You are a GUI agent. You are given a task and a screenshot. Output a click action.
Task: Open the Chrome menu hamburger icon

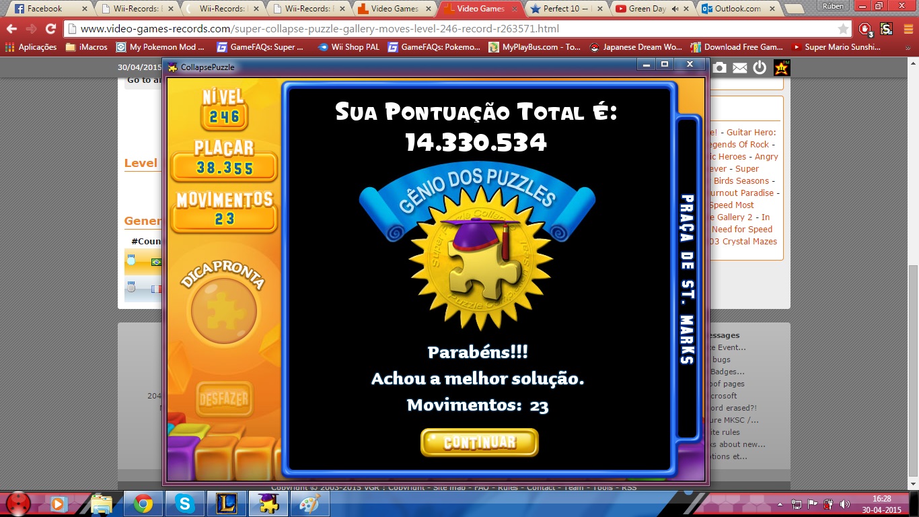point(908,29)
